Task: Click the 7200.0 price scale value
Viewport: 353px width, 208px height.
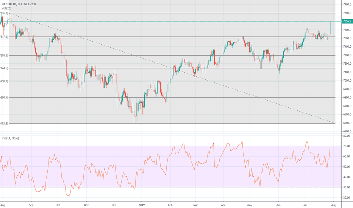Action: tap(347, 64)
